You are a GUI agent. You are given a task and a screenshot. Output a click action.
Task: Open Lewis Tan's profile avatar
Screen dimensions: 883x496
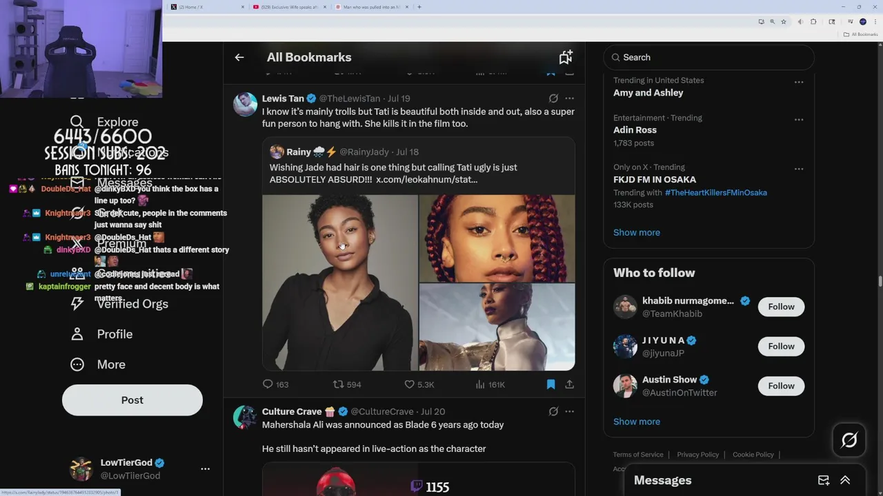coord(245,105)
